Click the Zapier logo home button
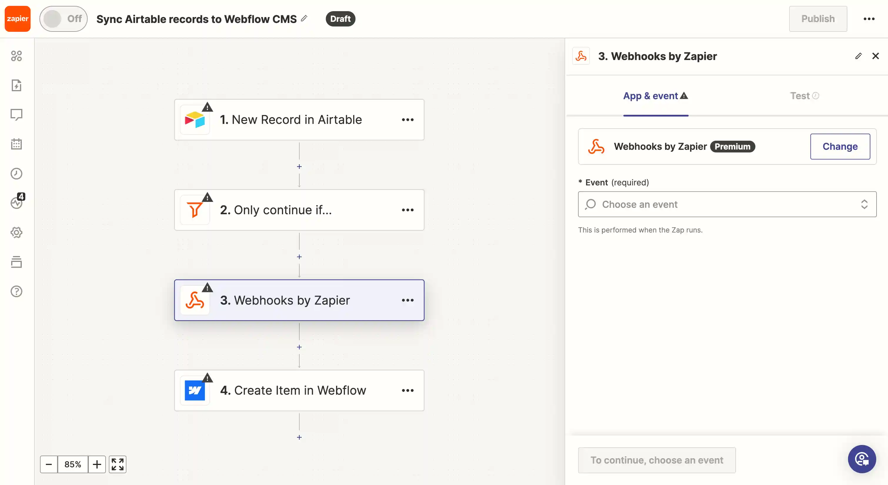Image resolution: width=888 pixels, height=485 pixels. 18,19
